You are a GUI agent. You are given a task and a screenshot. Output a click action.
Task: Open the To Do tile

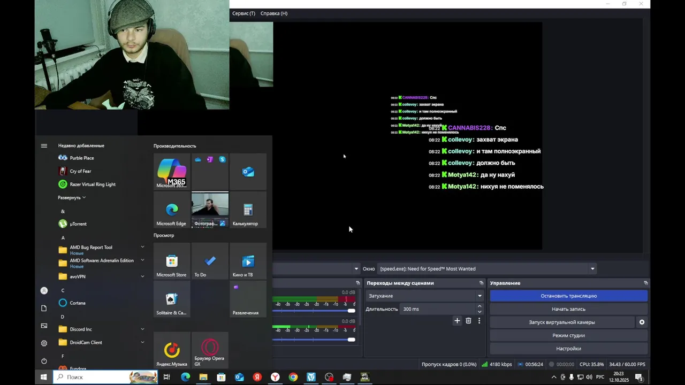[x=210, y=261]
